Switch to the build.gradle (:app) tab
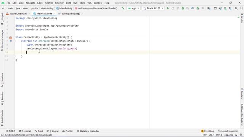 71,14
